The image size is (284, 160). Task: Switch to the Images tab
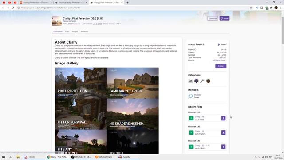pos(75,32)
